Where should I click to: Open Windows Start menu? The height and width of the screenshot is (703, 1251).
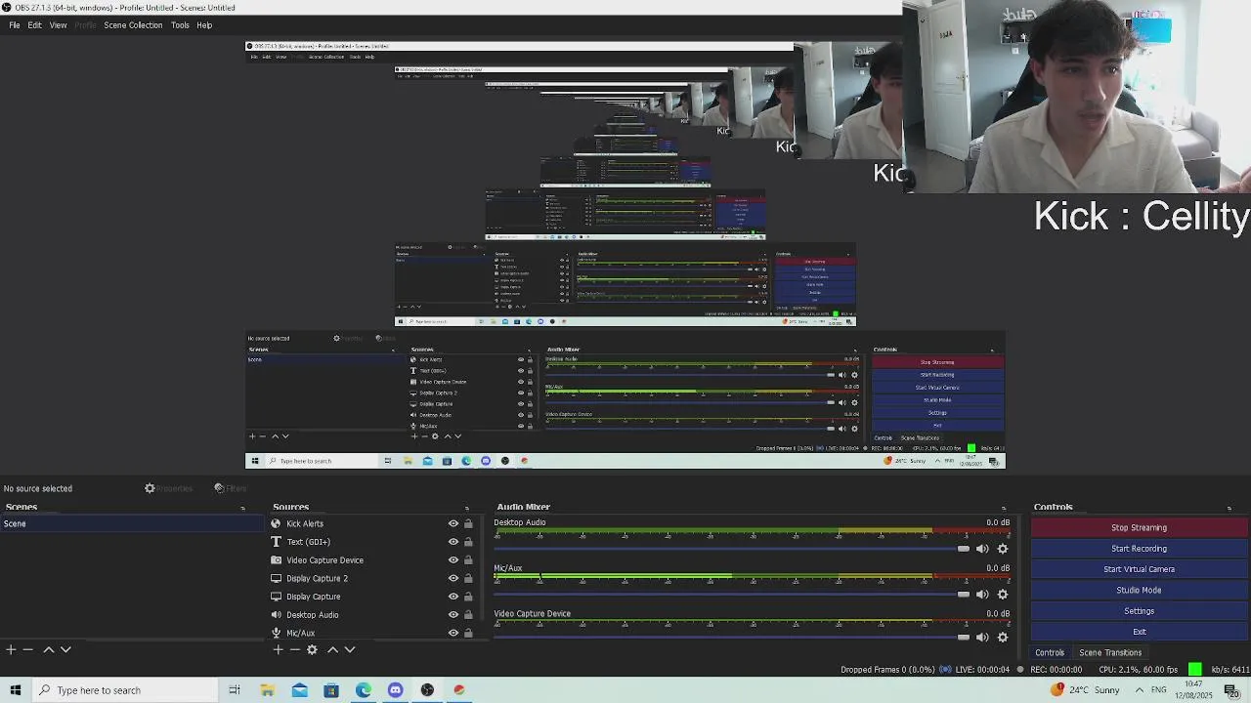point(16,690)
